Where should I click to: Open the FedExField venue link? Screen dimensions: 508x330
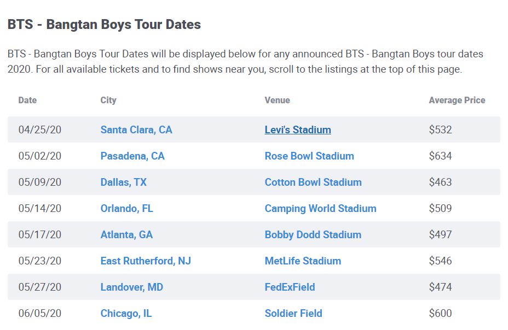290,287
